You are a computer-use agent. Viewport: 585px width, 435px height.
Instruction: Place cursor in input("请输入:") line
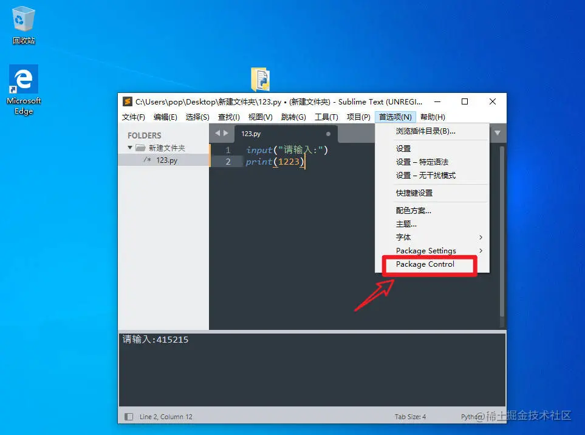(287, 150)
